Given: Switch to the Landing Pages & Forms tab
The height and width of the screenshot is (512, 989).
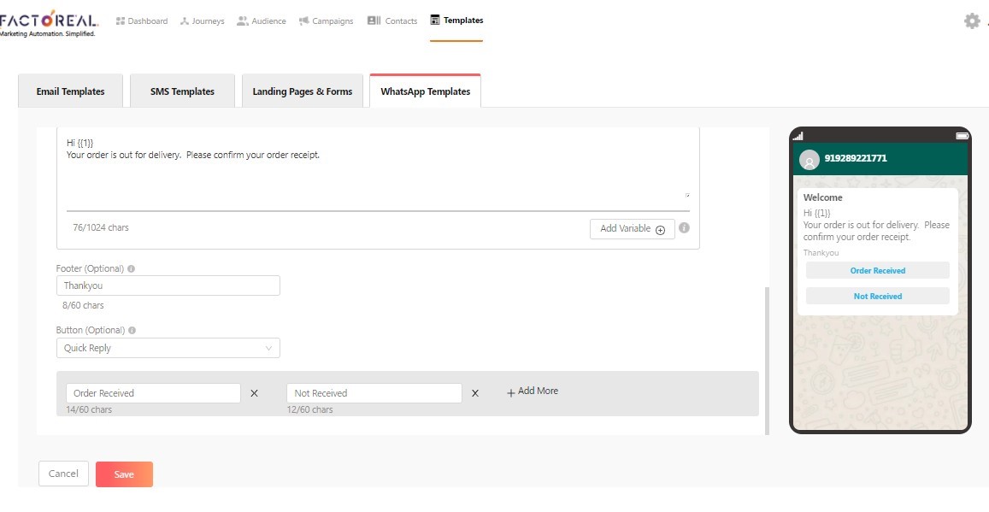Looking at the screenshot, I should [x=302, y=91].
